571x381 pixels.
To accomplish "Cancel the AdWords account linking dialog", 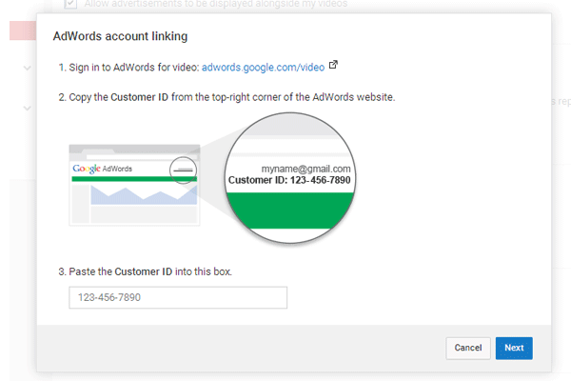I will pos(468,348).
